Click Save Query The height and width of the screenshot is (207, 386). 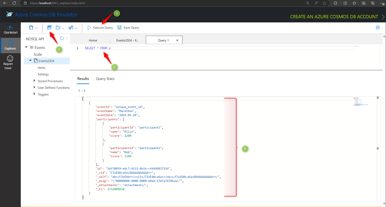coord(128,28)
